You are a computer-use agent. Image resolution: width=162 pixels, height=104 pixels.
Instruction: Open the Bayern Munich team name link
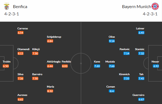(x=136, y=7)
